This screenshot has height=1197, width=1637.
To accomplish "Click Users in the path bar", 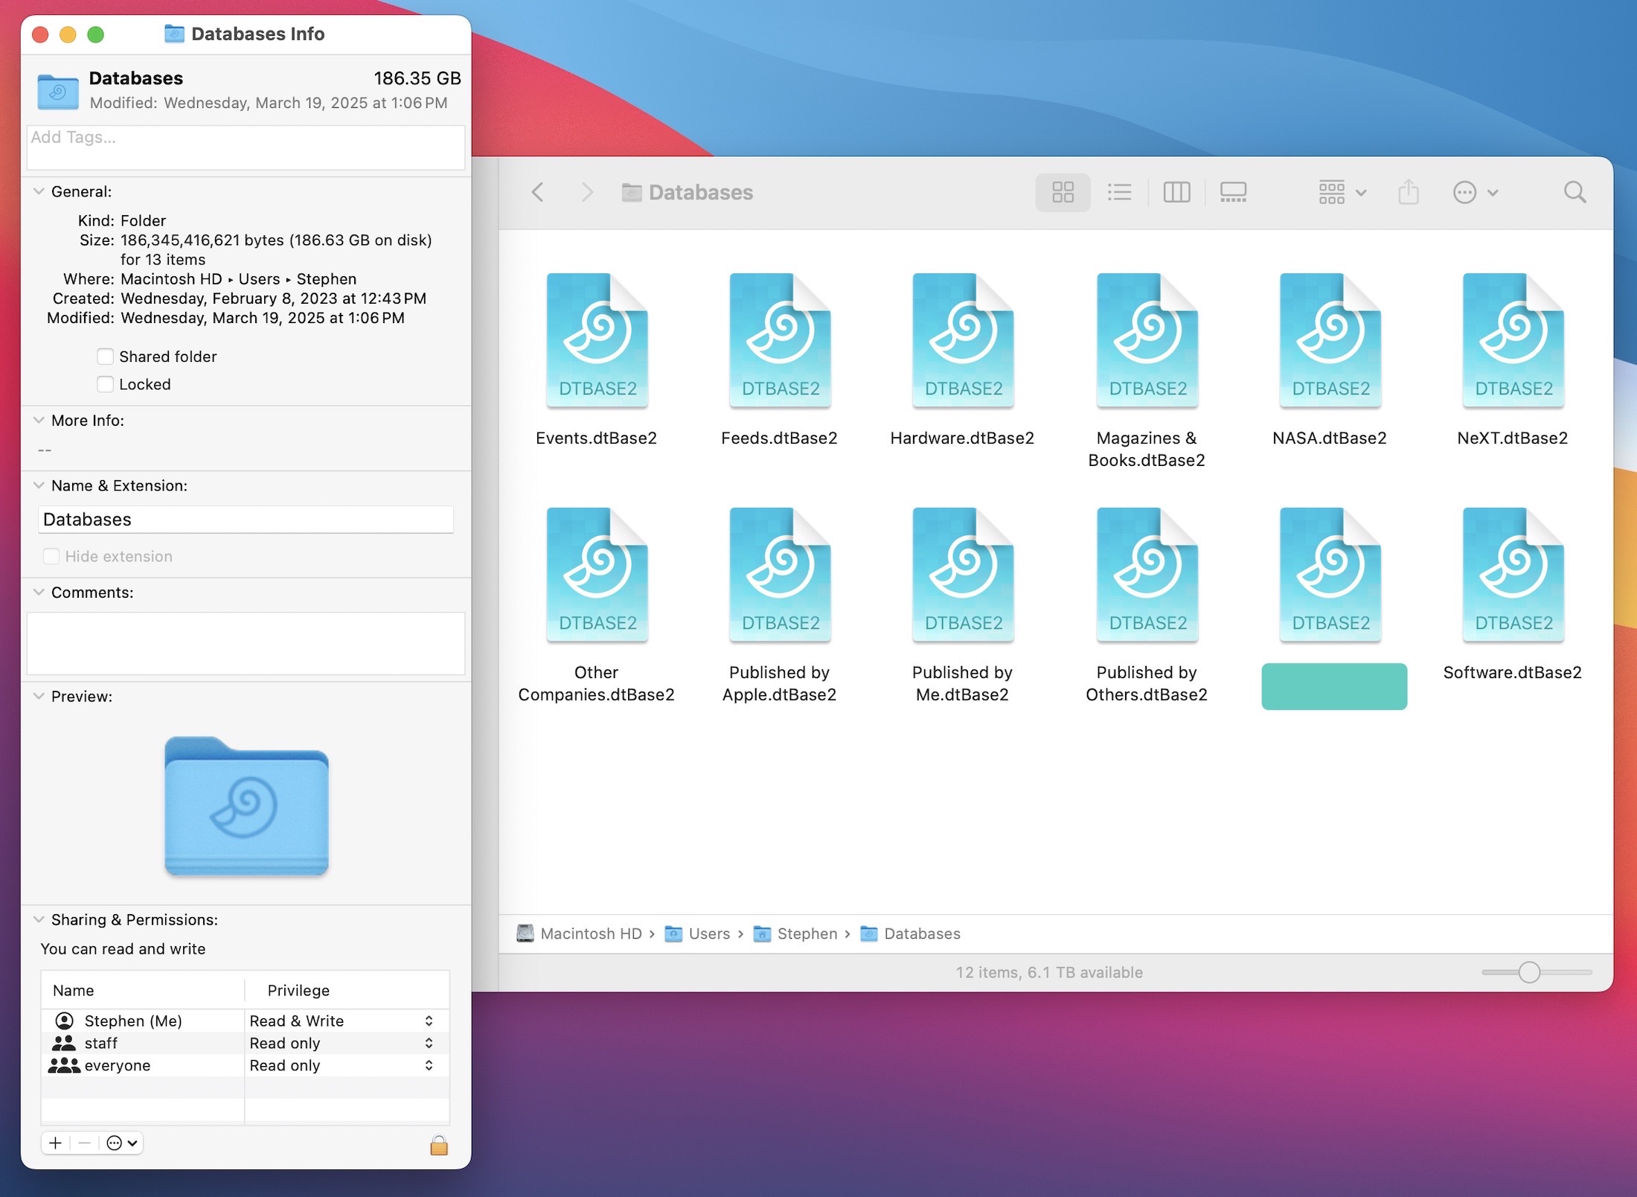I will click(x=698, y=933).
